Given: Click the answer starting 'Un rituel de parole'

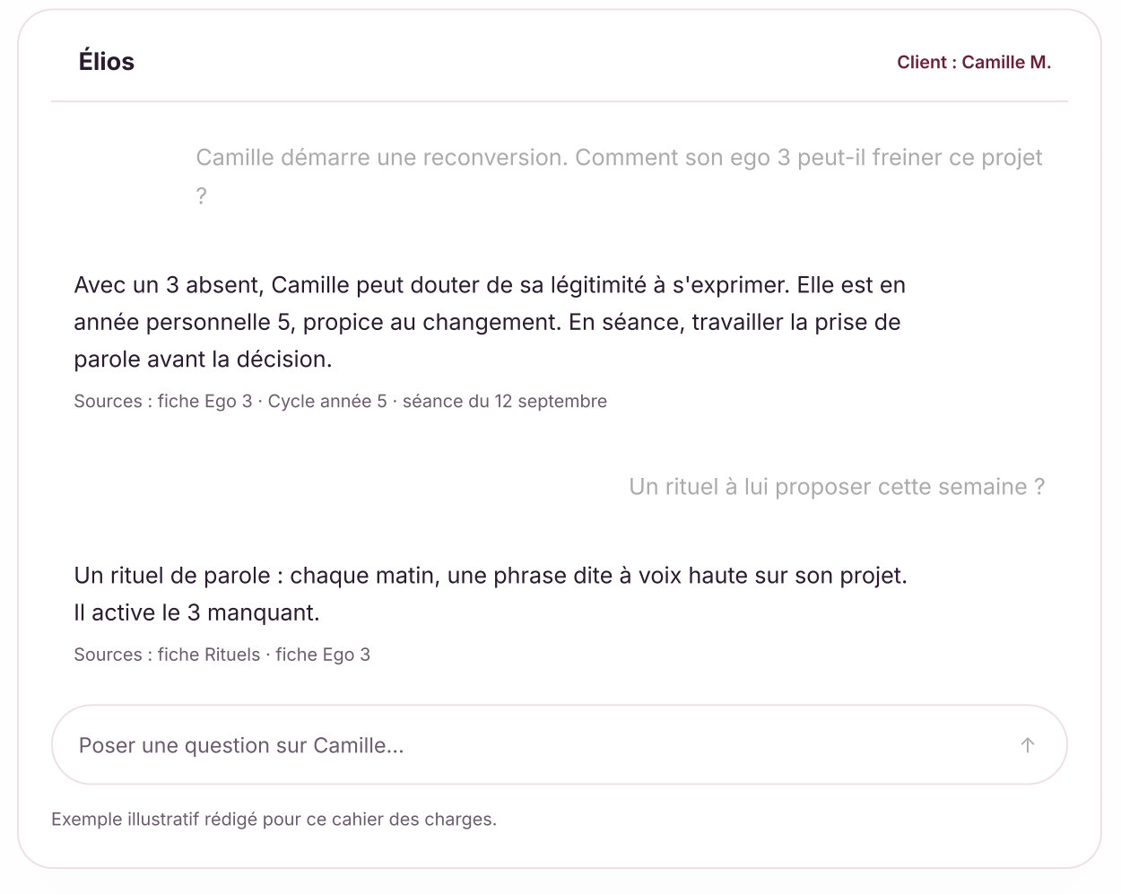Looking at the screenshot, I should point(491,594).
